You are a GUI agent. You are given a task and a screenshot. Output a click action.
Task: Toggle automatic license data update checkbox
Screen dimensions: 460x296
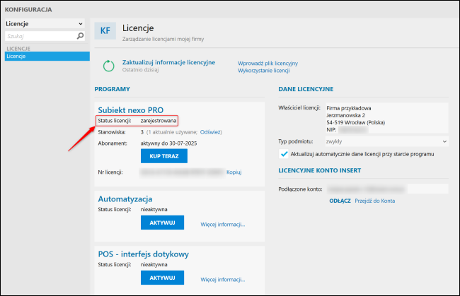point(284,154)
